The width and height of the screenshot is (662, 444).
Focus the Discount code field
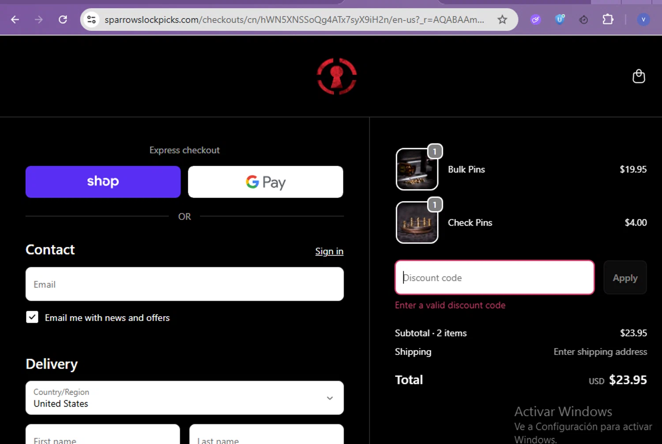click(495, 277)
